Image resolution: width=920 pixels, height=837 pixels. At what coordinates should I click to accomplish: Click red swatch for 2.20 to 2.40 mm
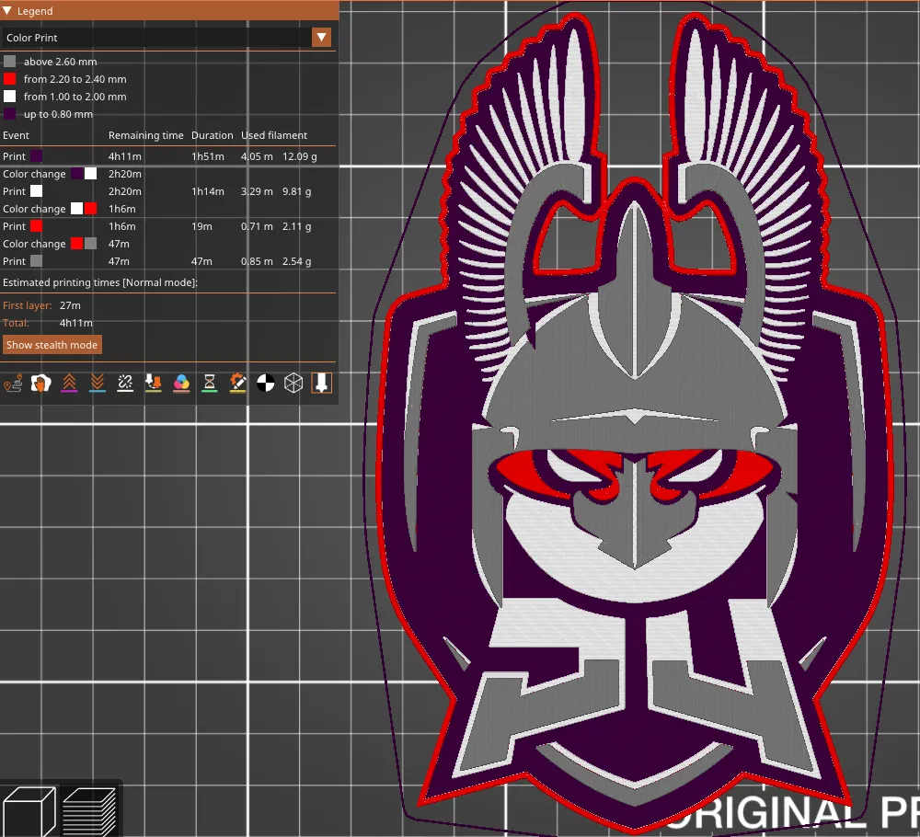click(10, 79)
